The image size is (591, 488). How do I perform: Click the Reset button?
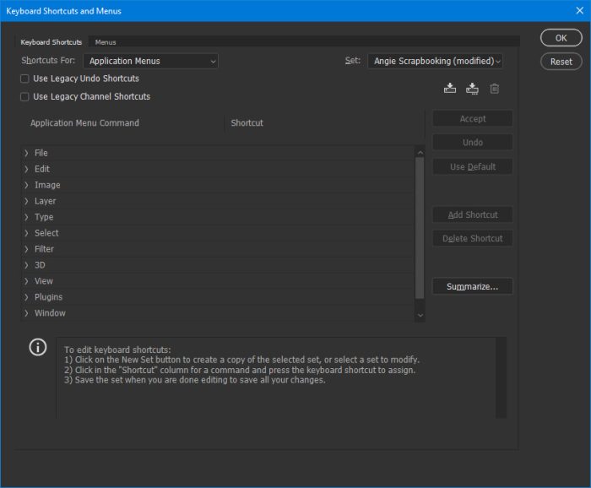click(561, 62)
